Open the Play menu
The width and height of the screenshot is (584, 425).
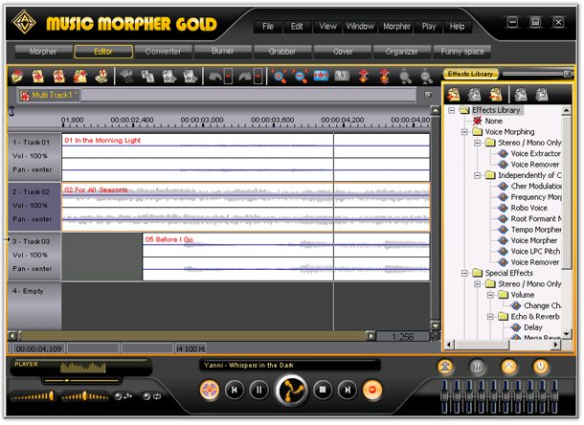point(428,27)
